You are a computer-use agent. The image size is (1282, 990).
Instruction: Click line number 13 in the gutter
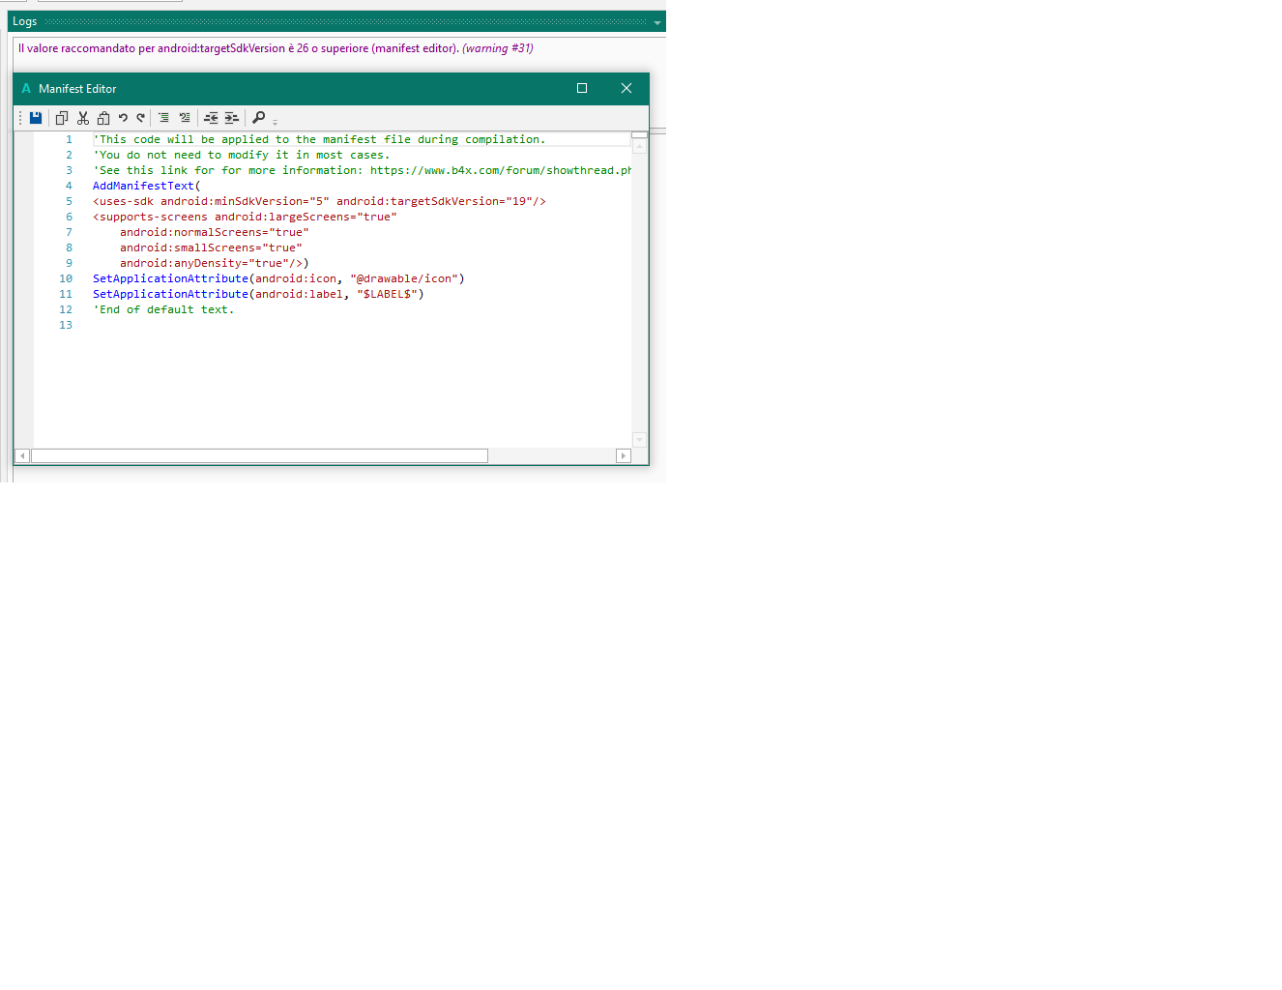[66, 325]
